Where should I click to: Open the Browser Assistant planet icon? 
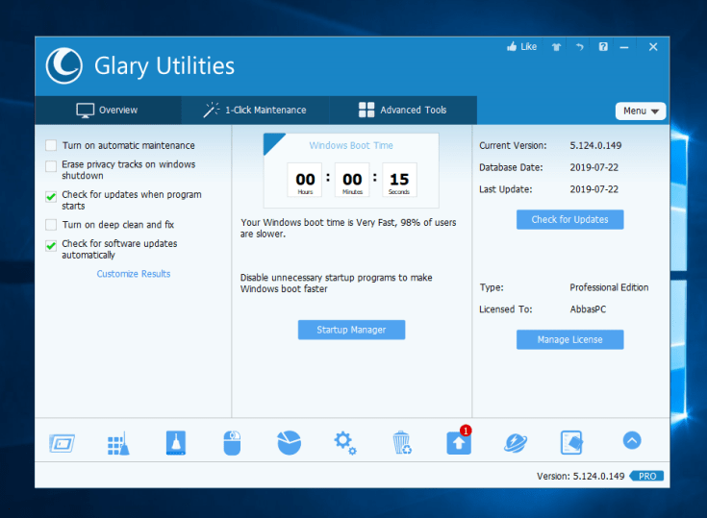pyautogui.click(x=515, y=443)
